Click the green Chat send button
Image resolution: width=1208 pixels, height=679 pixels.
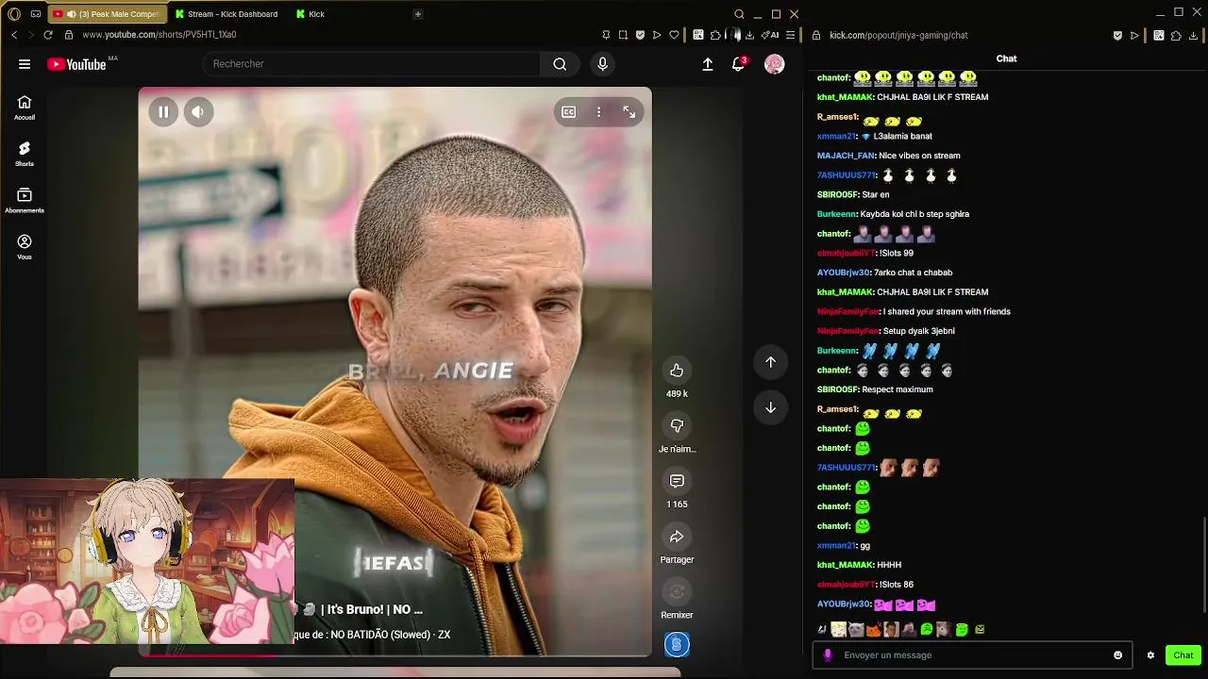[1183, 655]
